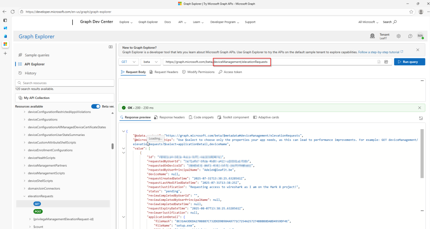Open the GET method dropdown
Screen dimensions: 430x229
128,62
